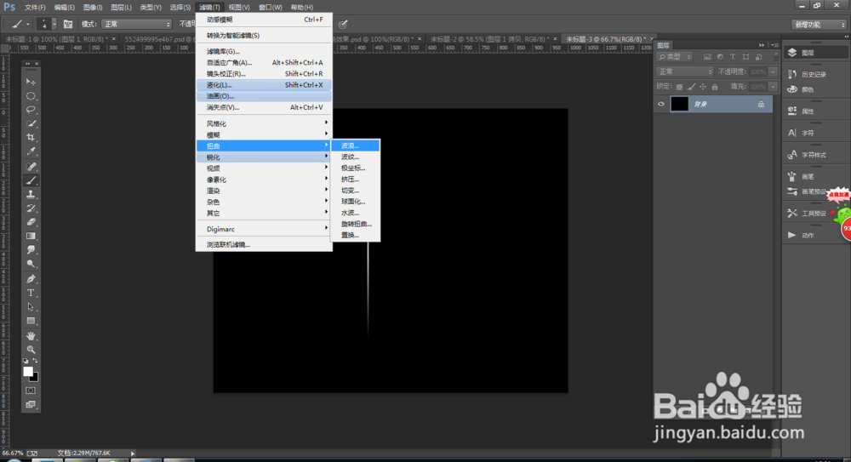Change the screen mode icon
Image resolution: width=851 pixels, height=462 pixels.
click(x=31, y=404)
